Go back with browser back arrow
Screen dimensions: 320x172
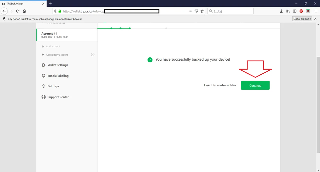tap(4, 11)
